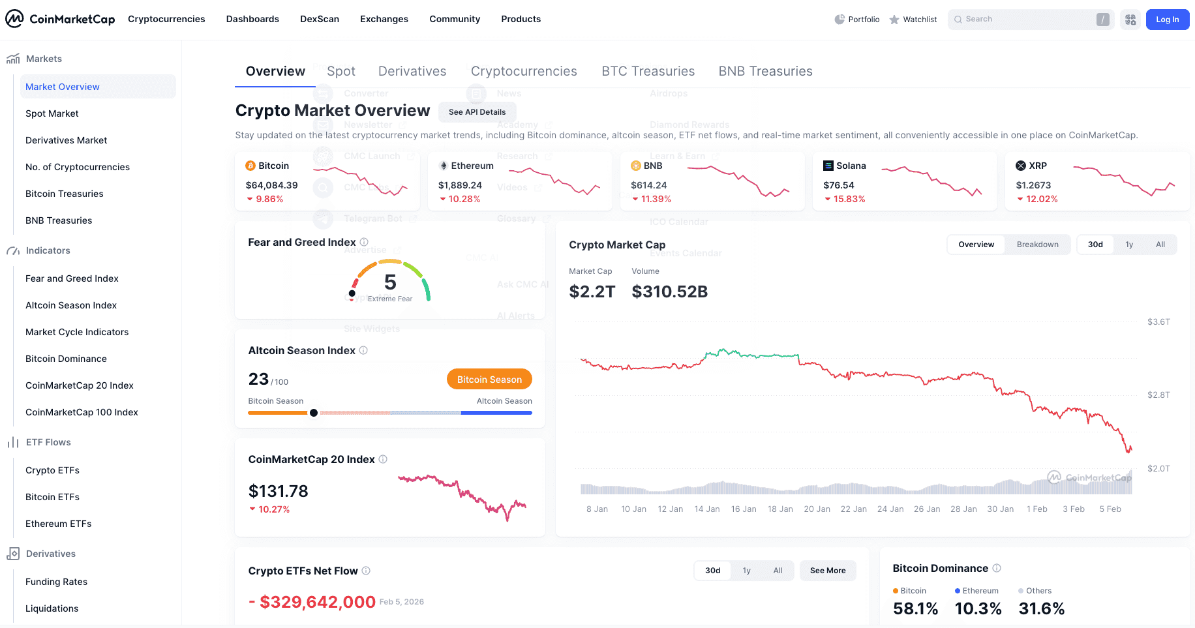Set ETF net flow range to All
1195x628 pixels.
click(778, 571)
